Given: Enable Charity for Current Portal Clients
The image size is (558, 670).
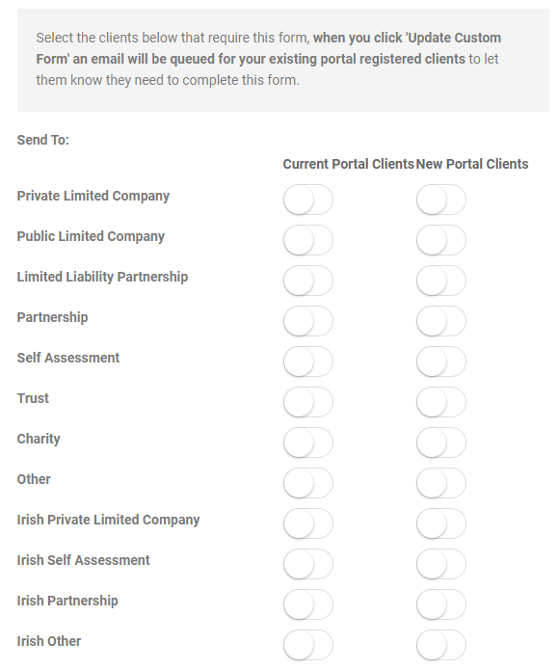Looking at the screenshot, I should (308, 442).
